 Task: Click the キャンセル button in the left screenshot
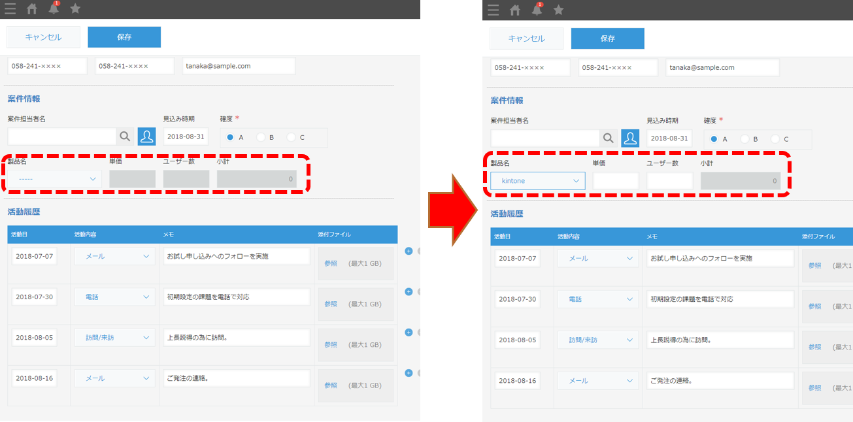43,37
